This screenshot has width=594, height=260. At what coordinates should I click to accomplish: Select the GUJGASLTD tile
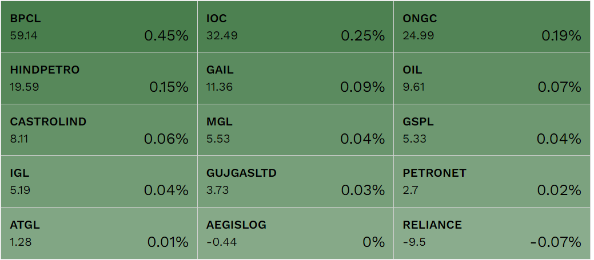(x=295, y=181)
